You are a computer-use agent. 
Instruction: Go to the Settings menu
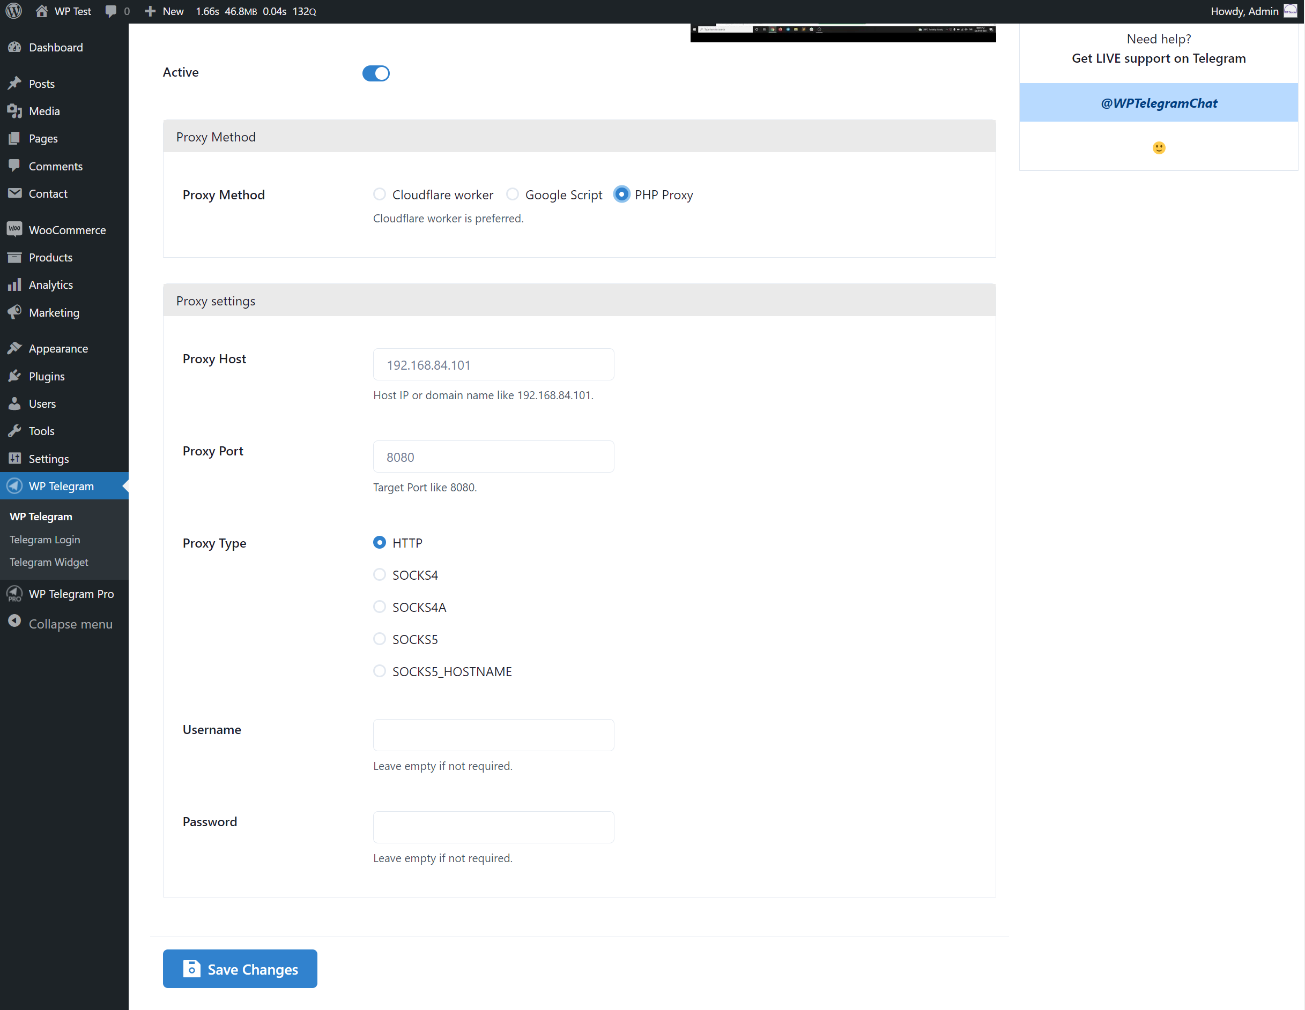click(48, 458)
